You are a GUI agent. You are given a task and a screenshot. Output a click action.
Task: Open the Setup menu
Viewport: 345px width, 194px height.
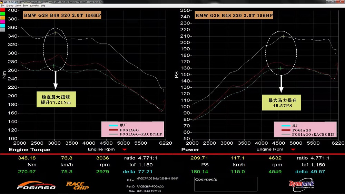18,6
